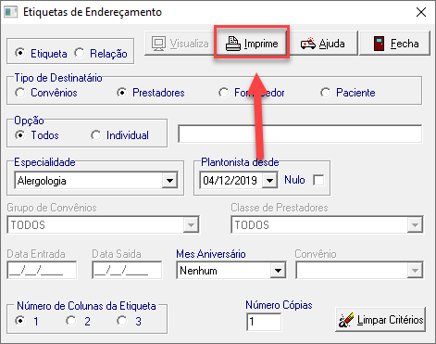This screenshot has height=344, width=436.
Task: Click the Data Entrada date field
Action: point(42,271)
